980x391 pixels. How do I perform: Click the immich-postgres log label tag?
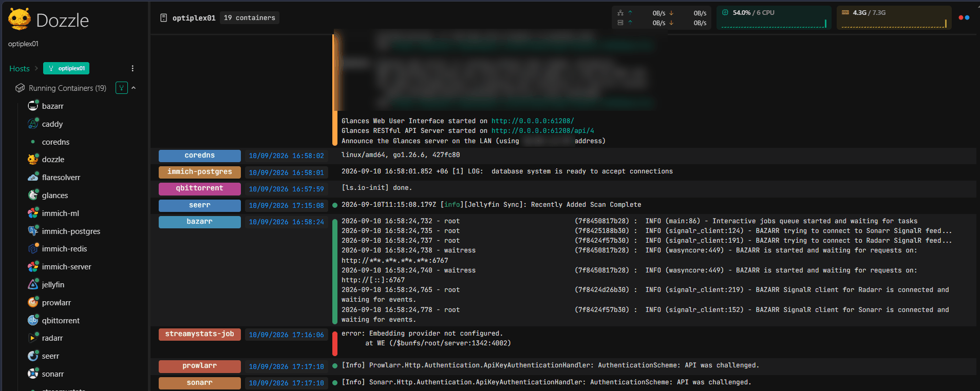pos(200,172)
